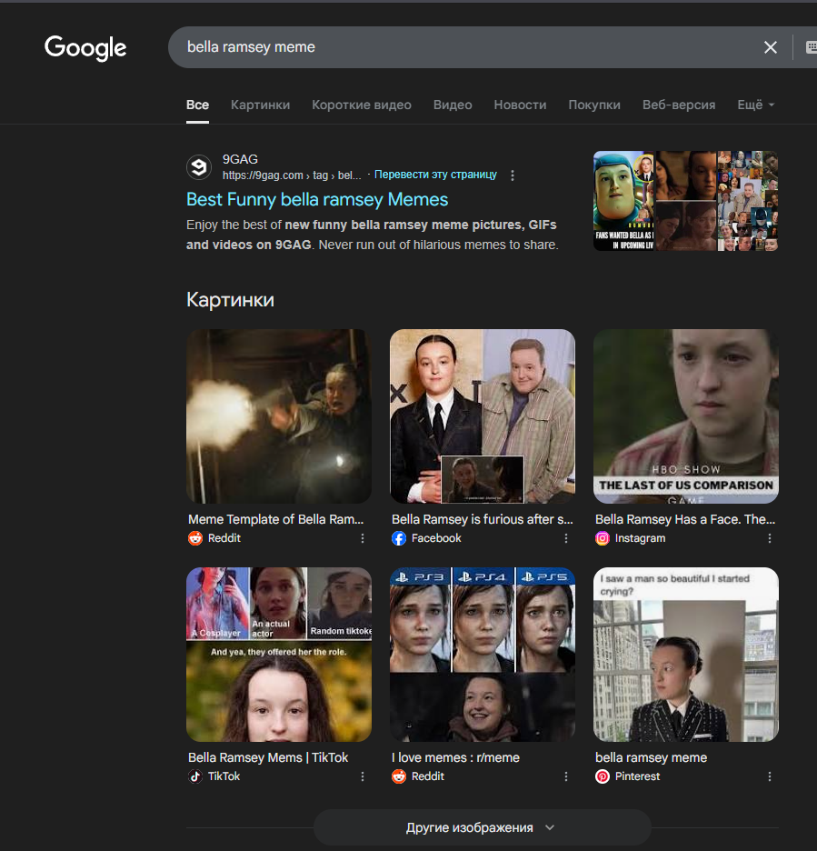Select the Все tab

tap(197, 105)
